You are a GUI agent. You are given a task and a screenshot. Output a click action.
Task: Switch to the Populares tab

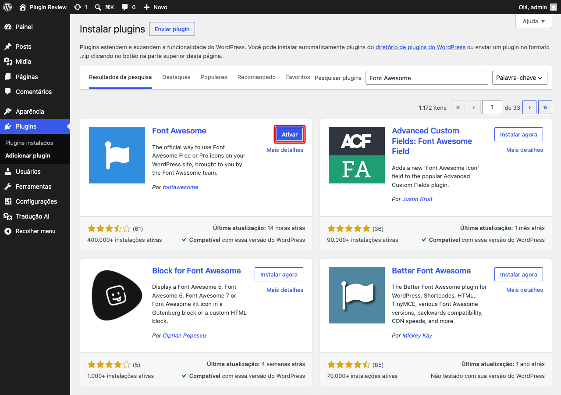click(214, 77)
